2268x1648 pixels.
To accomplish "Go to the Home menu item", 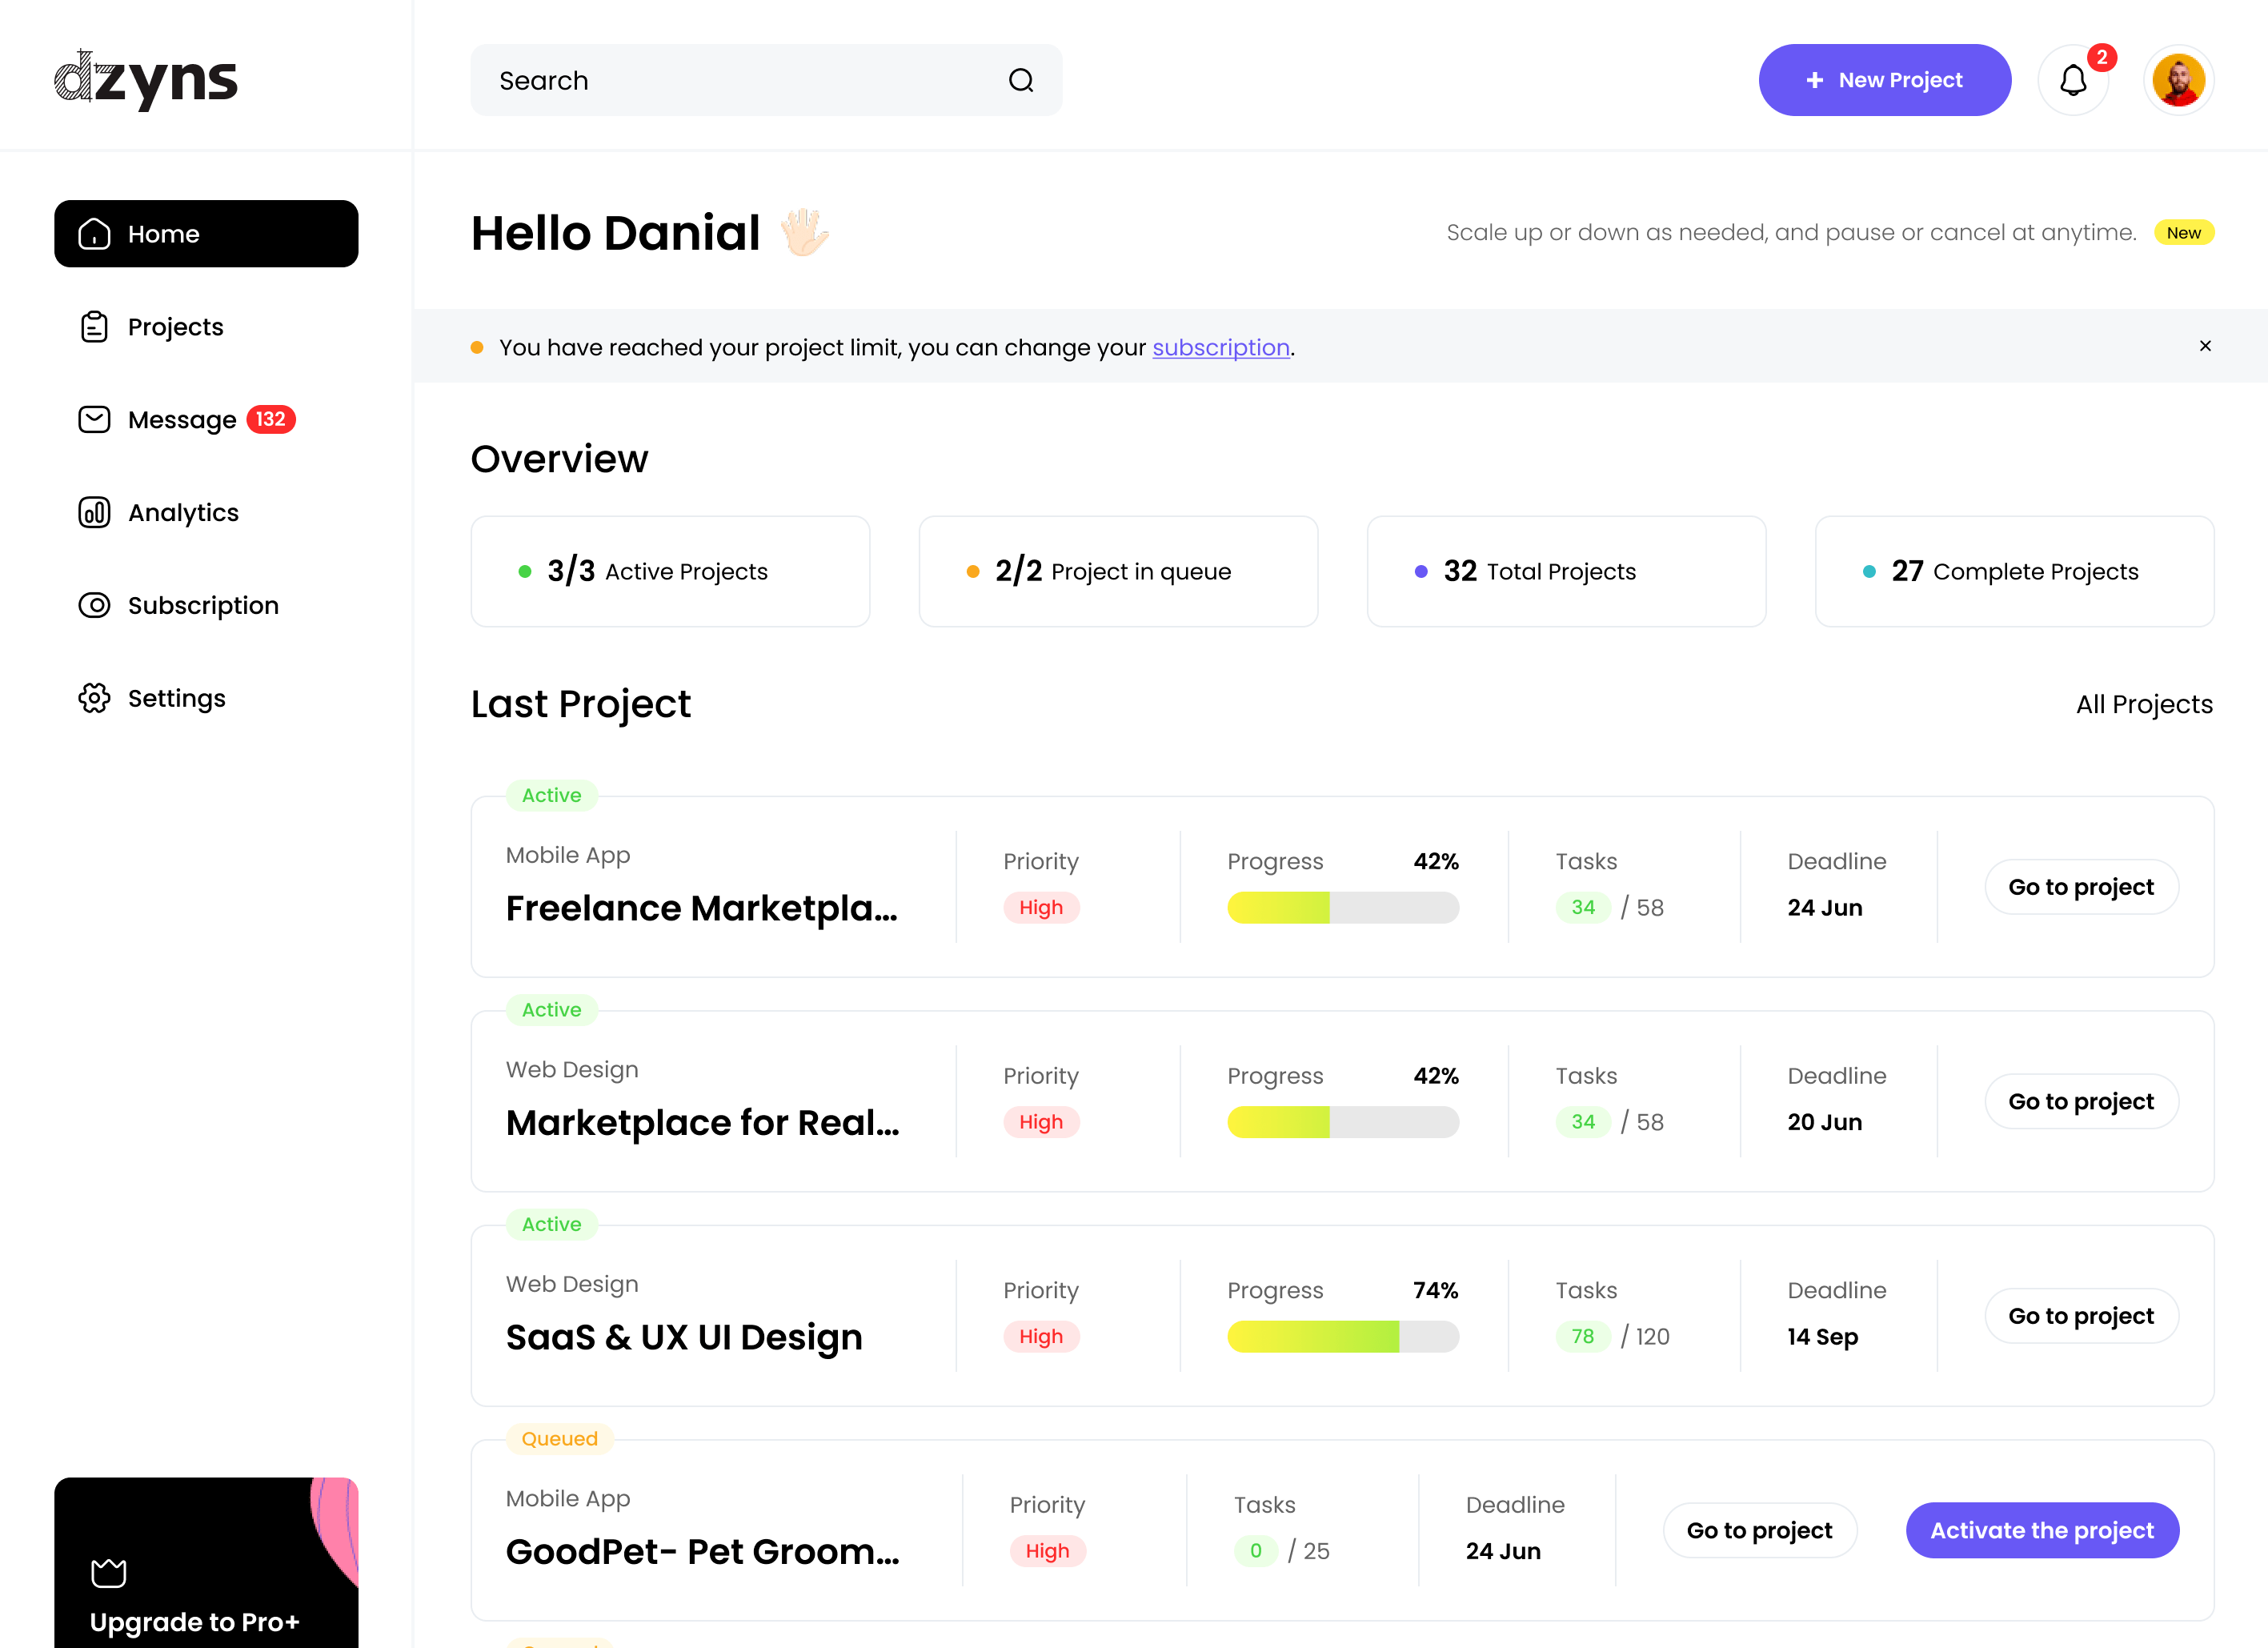I will [x=206, y=234].
